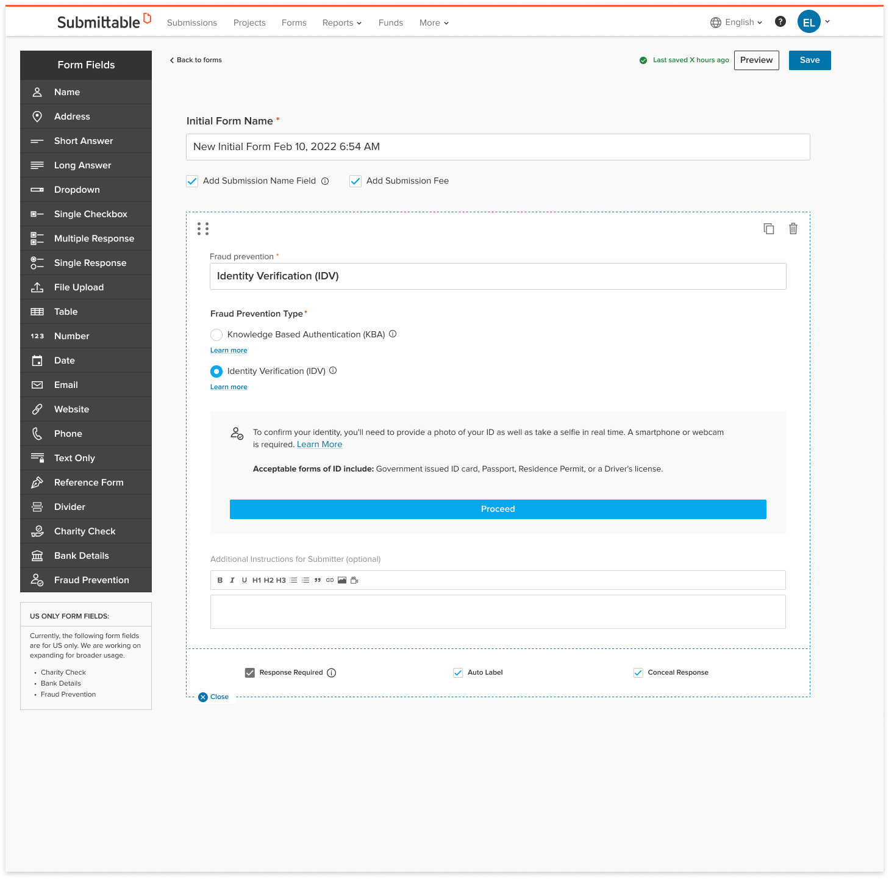Click the Initial Form Name input
Viewport: 889px width, 879px height.
498,147
